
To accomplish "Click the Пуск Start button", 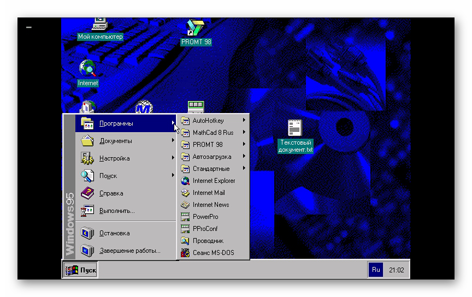I will 80,270.
